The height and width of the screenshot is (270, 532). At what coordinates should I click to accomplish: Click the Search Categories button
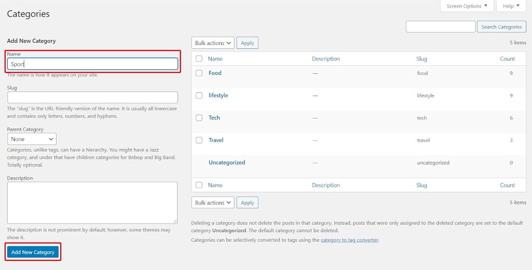[501, 27]
